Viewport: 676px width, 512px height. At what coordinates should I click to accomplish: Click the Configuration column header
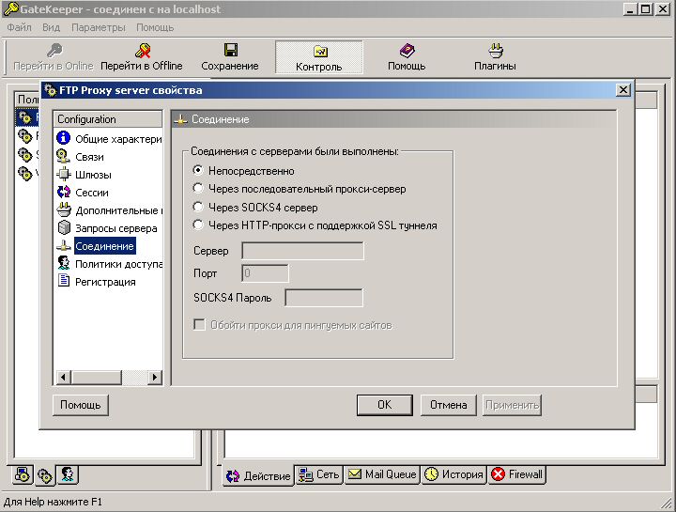(108, 119)
